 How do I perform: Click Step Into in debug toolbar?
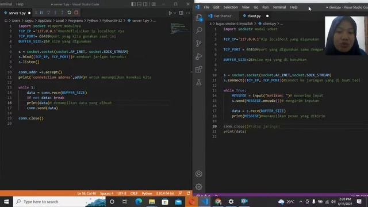pyautogui.click(x=55, y=13)
